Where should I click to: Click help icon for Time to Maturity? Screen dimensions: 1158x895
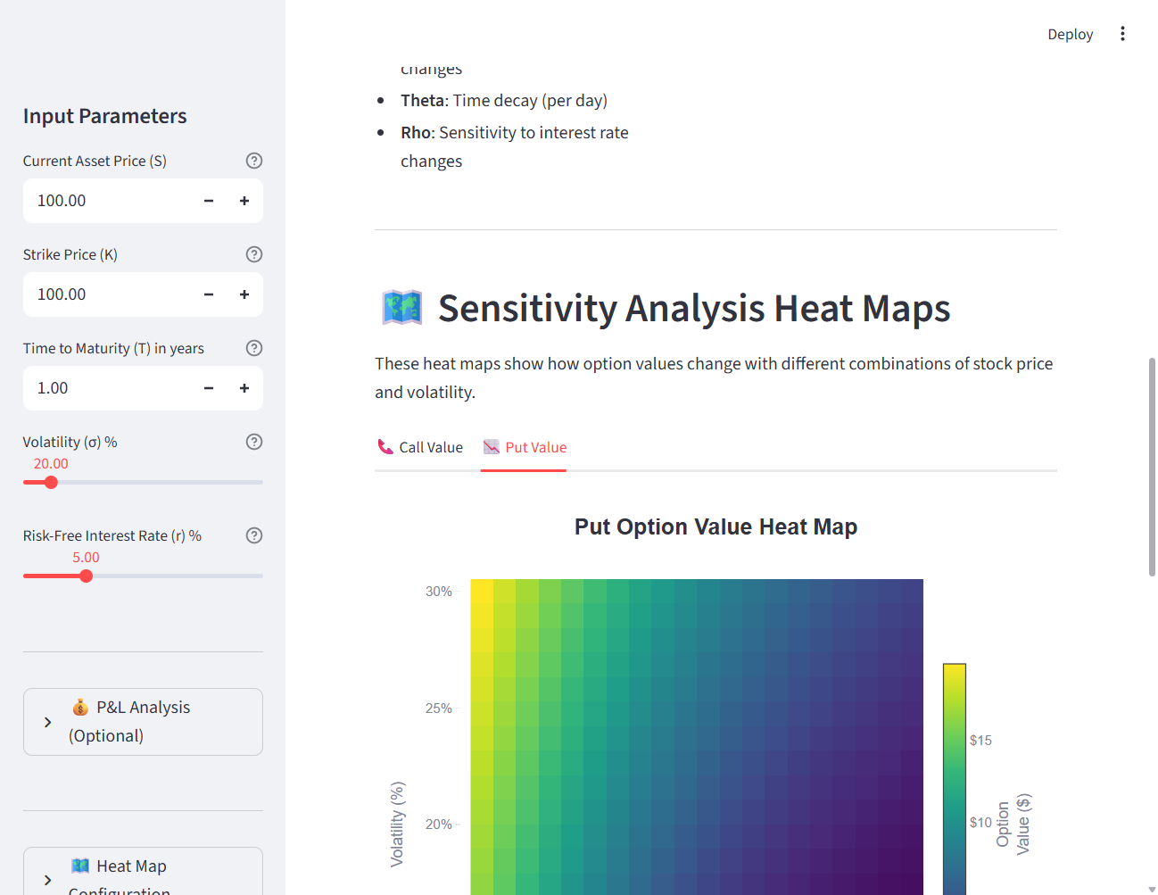click(x=254, y=348)
